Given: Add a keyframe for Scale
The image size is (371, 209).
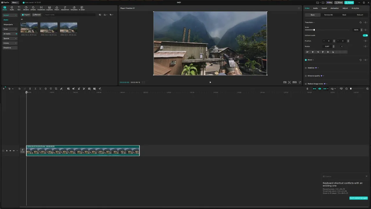Looking at the screenshot, I should click(365, 30).
